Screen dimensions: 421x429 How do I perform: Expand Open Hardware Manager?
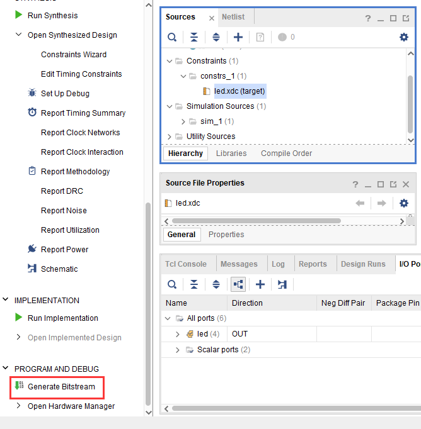[19, 406]
